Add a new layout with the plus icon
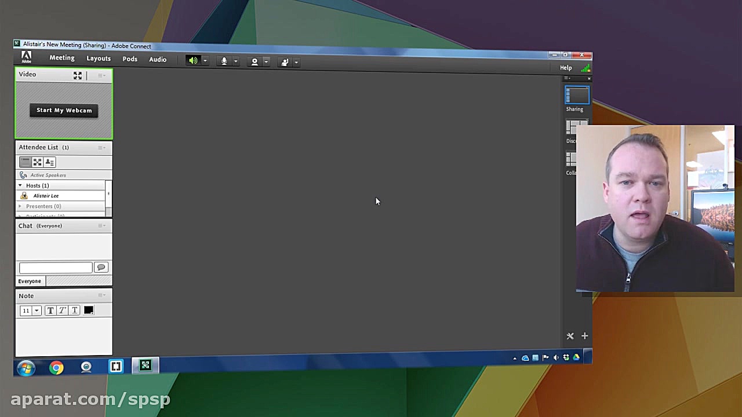The width and height of the screenshot is (742, 417). coord(584,336)
